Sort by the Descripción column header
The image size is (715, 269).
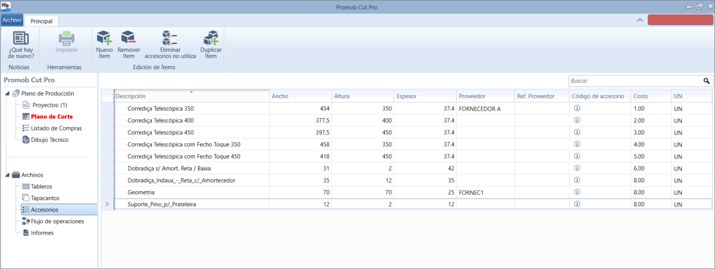tap(191, 96)
